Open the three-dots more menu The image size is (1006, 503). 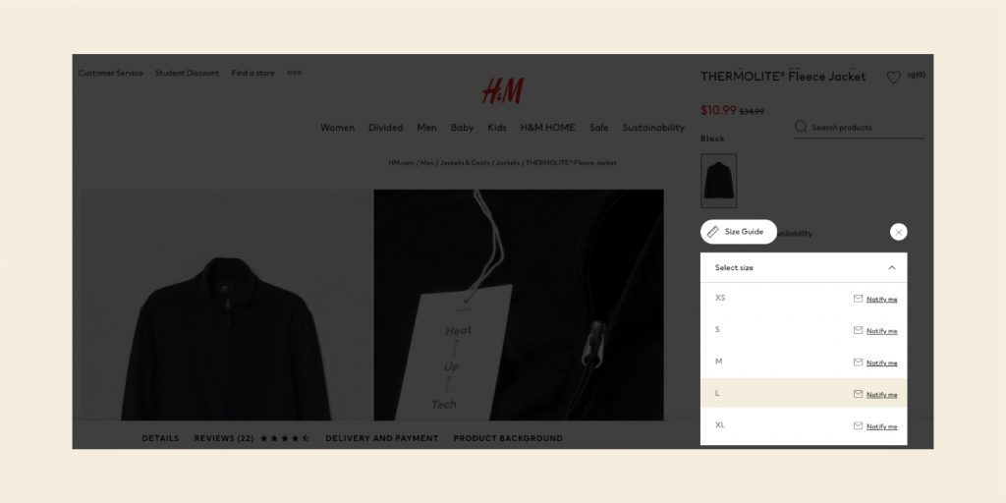[295, 73]
